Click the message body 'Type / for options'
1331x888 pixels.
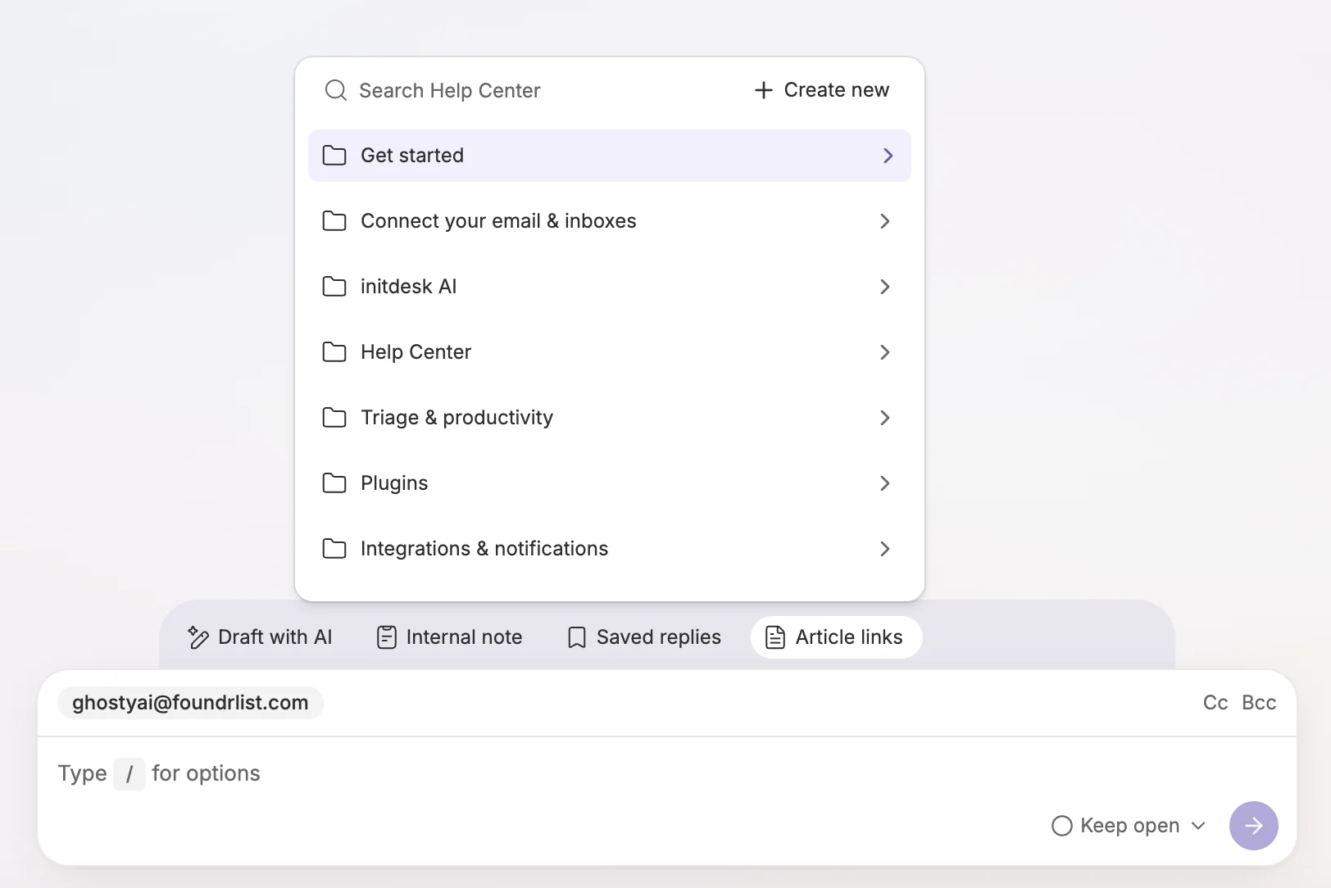click(x=159, y=773)
